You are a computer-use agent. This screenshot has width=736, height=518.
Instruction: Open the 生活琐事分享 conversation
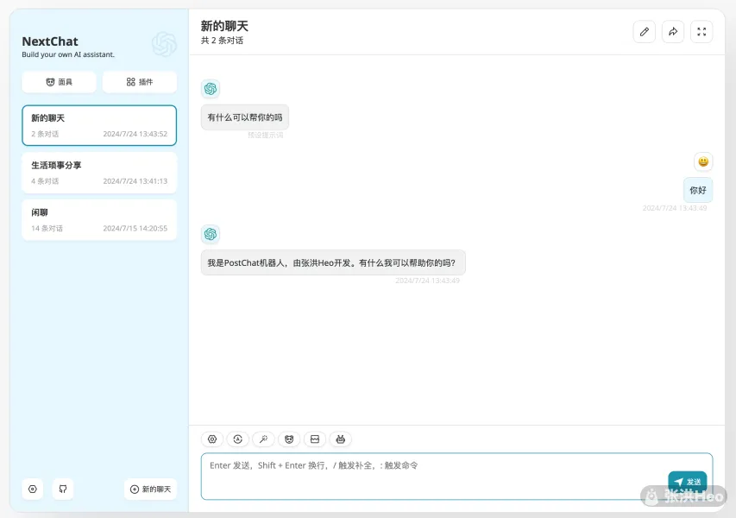(x=99, y=173)
